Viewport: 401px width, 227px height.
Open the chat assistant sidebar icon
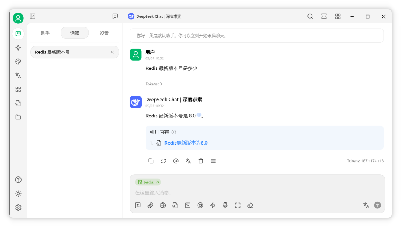[18, 33]
